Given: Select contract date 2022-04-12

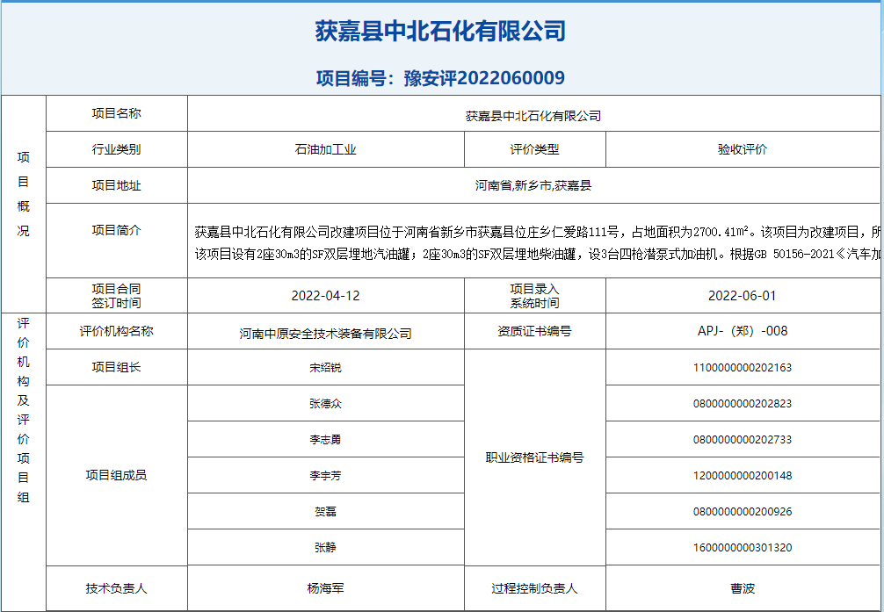Looking at the screenshot, I should click(x=325, y=296).
